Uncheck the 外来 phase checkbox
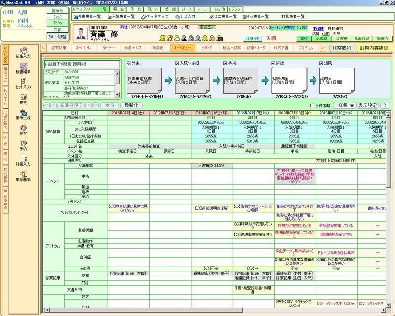Screen dimensions: 395x316 [x=129, y=63]
